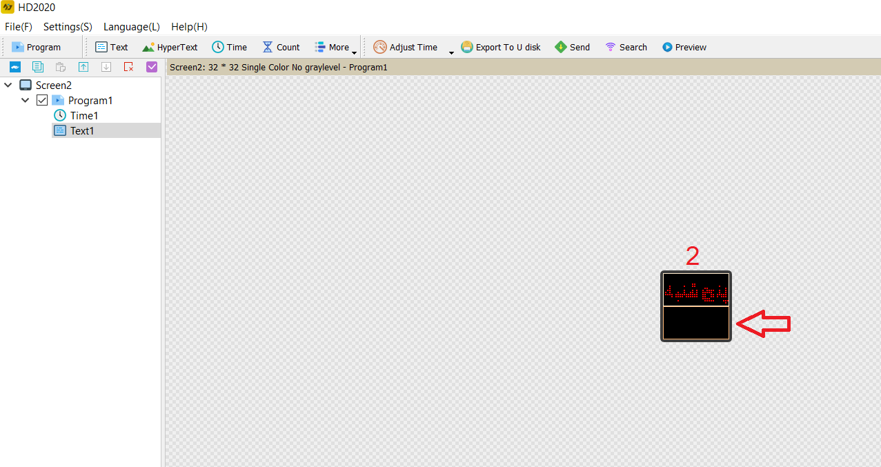Click the Program toolbar button
Viewport: 881px width, 467px height.
pyautogui.click(x=37, y=48)
